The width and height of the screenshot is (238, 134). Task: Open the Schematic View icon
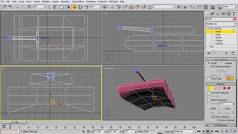206,7
